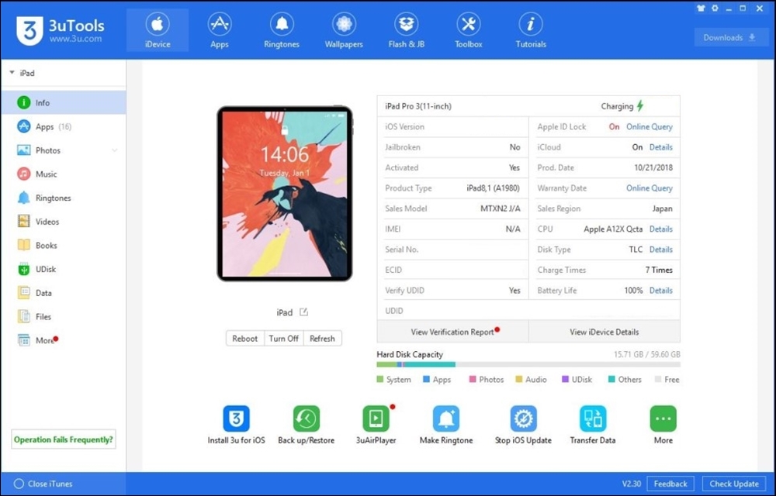Open Battery Life Details link

coord(660,291)
